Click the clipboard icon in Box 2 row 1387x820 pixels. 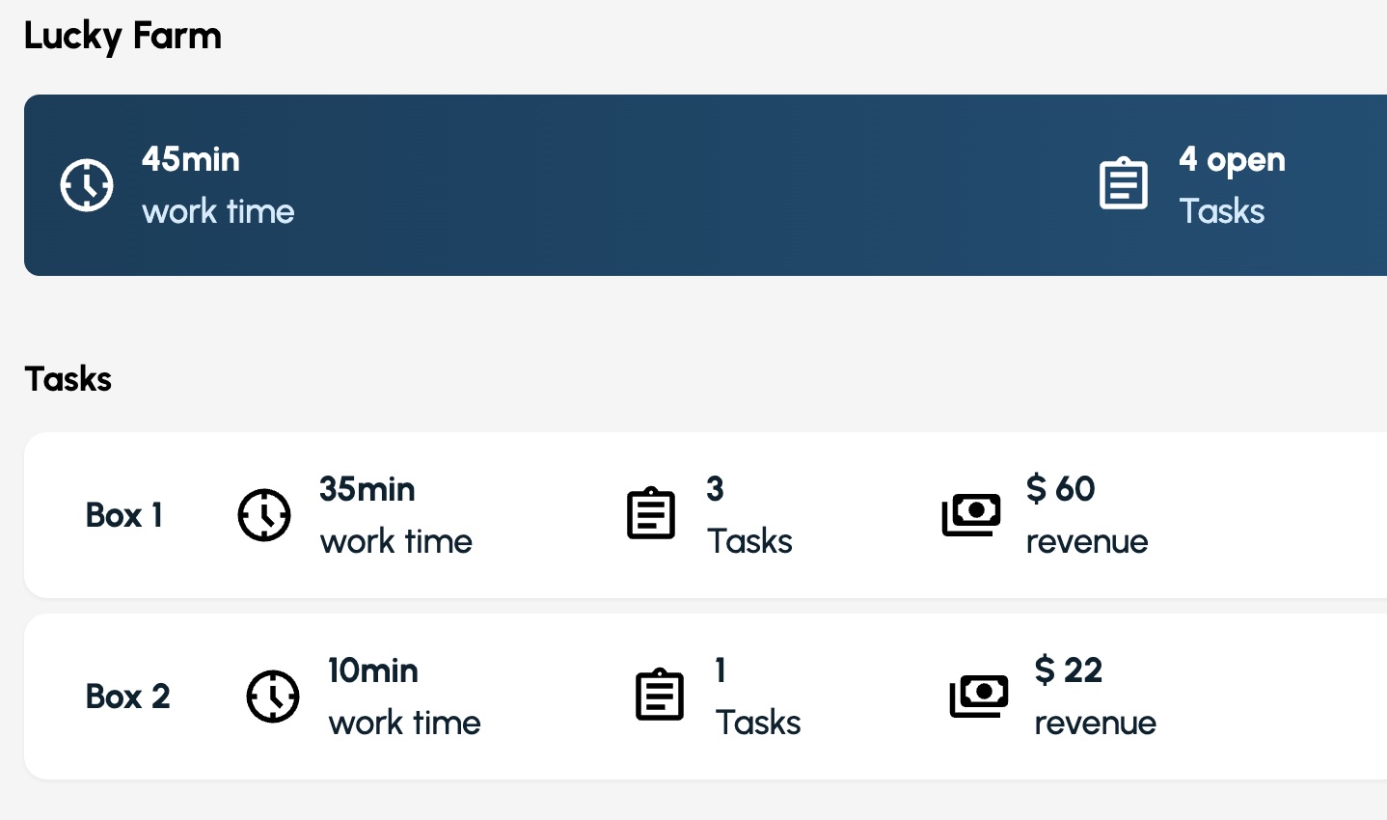pyautogui.click(x=660, y=696)
